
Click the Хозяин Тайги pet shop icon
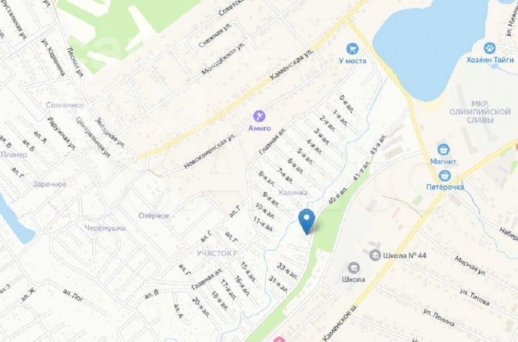click(x=490, y=48)
